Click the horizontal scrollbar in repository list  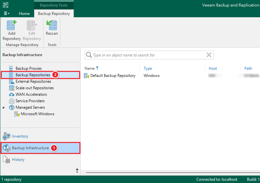[173, 173]
